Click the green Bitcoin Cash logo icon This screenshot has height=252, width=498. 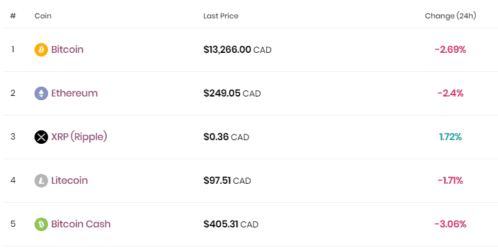[41, 224]
